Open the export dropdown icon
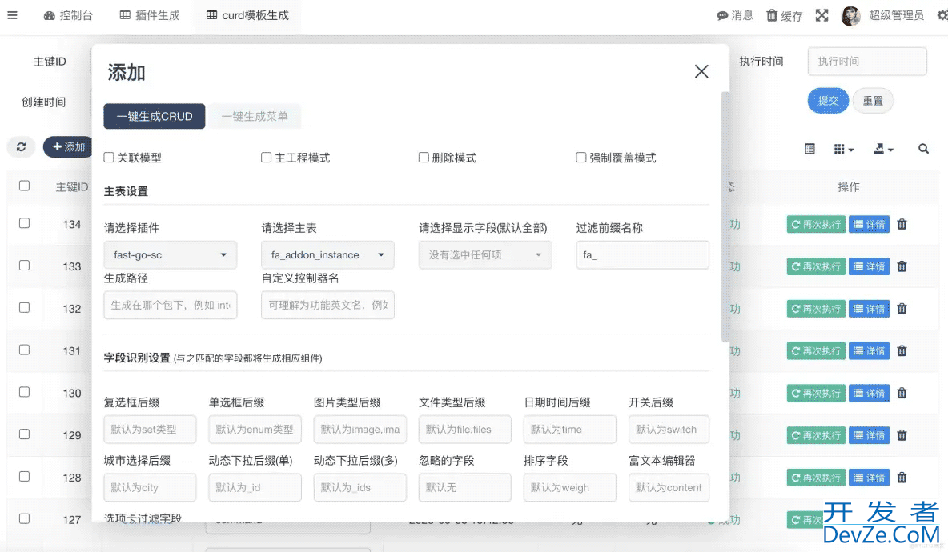The image size is (948, 552). pyautogui.click(x=883, y=149)
